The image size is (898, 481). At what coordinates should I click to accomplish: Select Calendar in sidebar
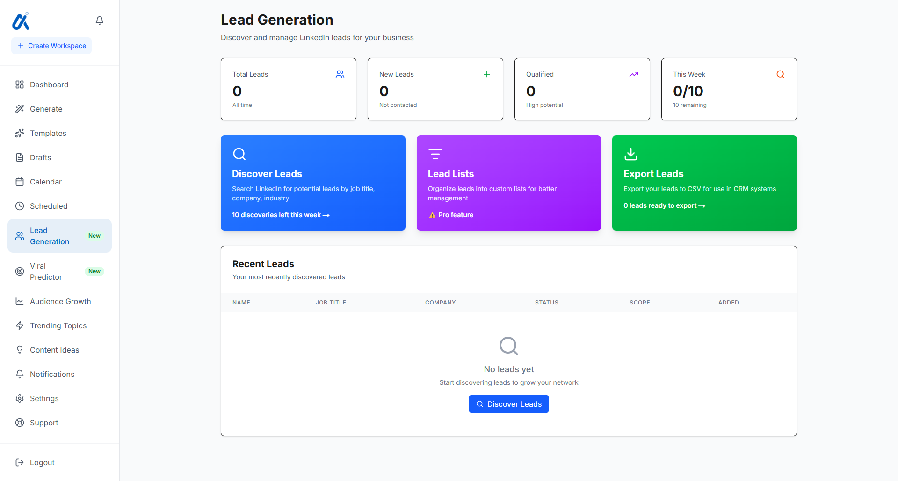point(59,182)
